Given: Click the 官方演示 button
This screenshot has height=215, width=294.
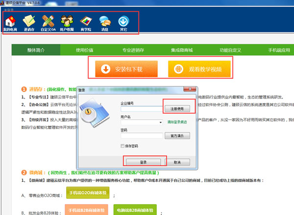Looking at the screenshot, I should [177, 135].
